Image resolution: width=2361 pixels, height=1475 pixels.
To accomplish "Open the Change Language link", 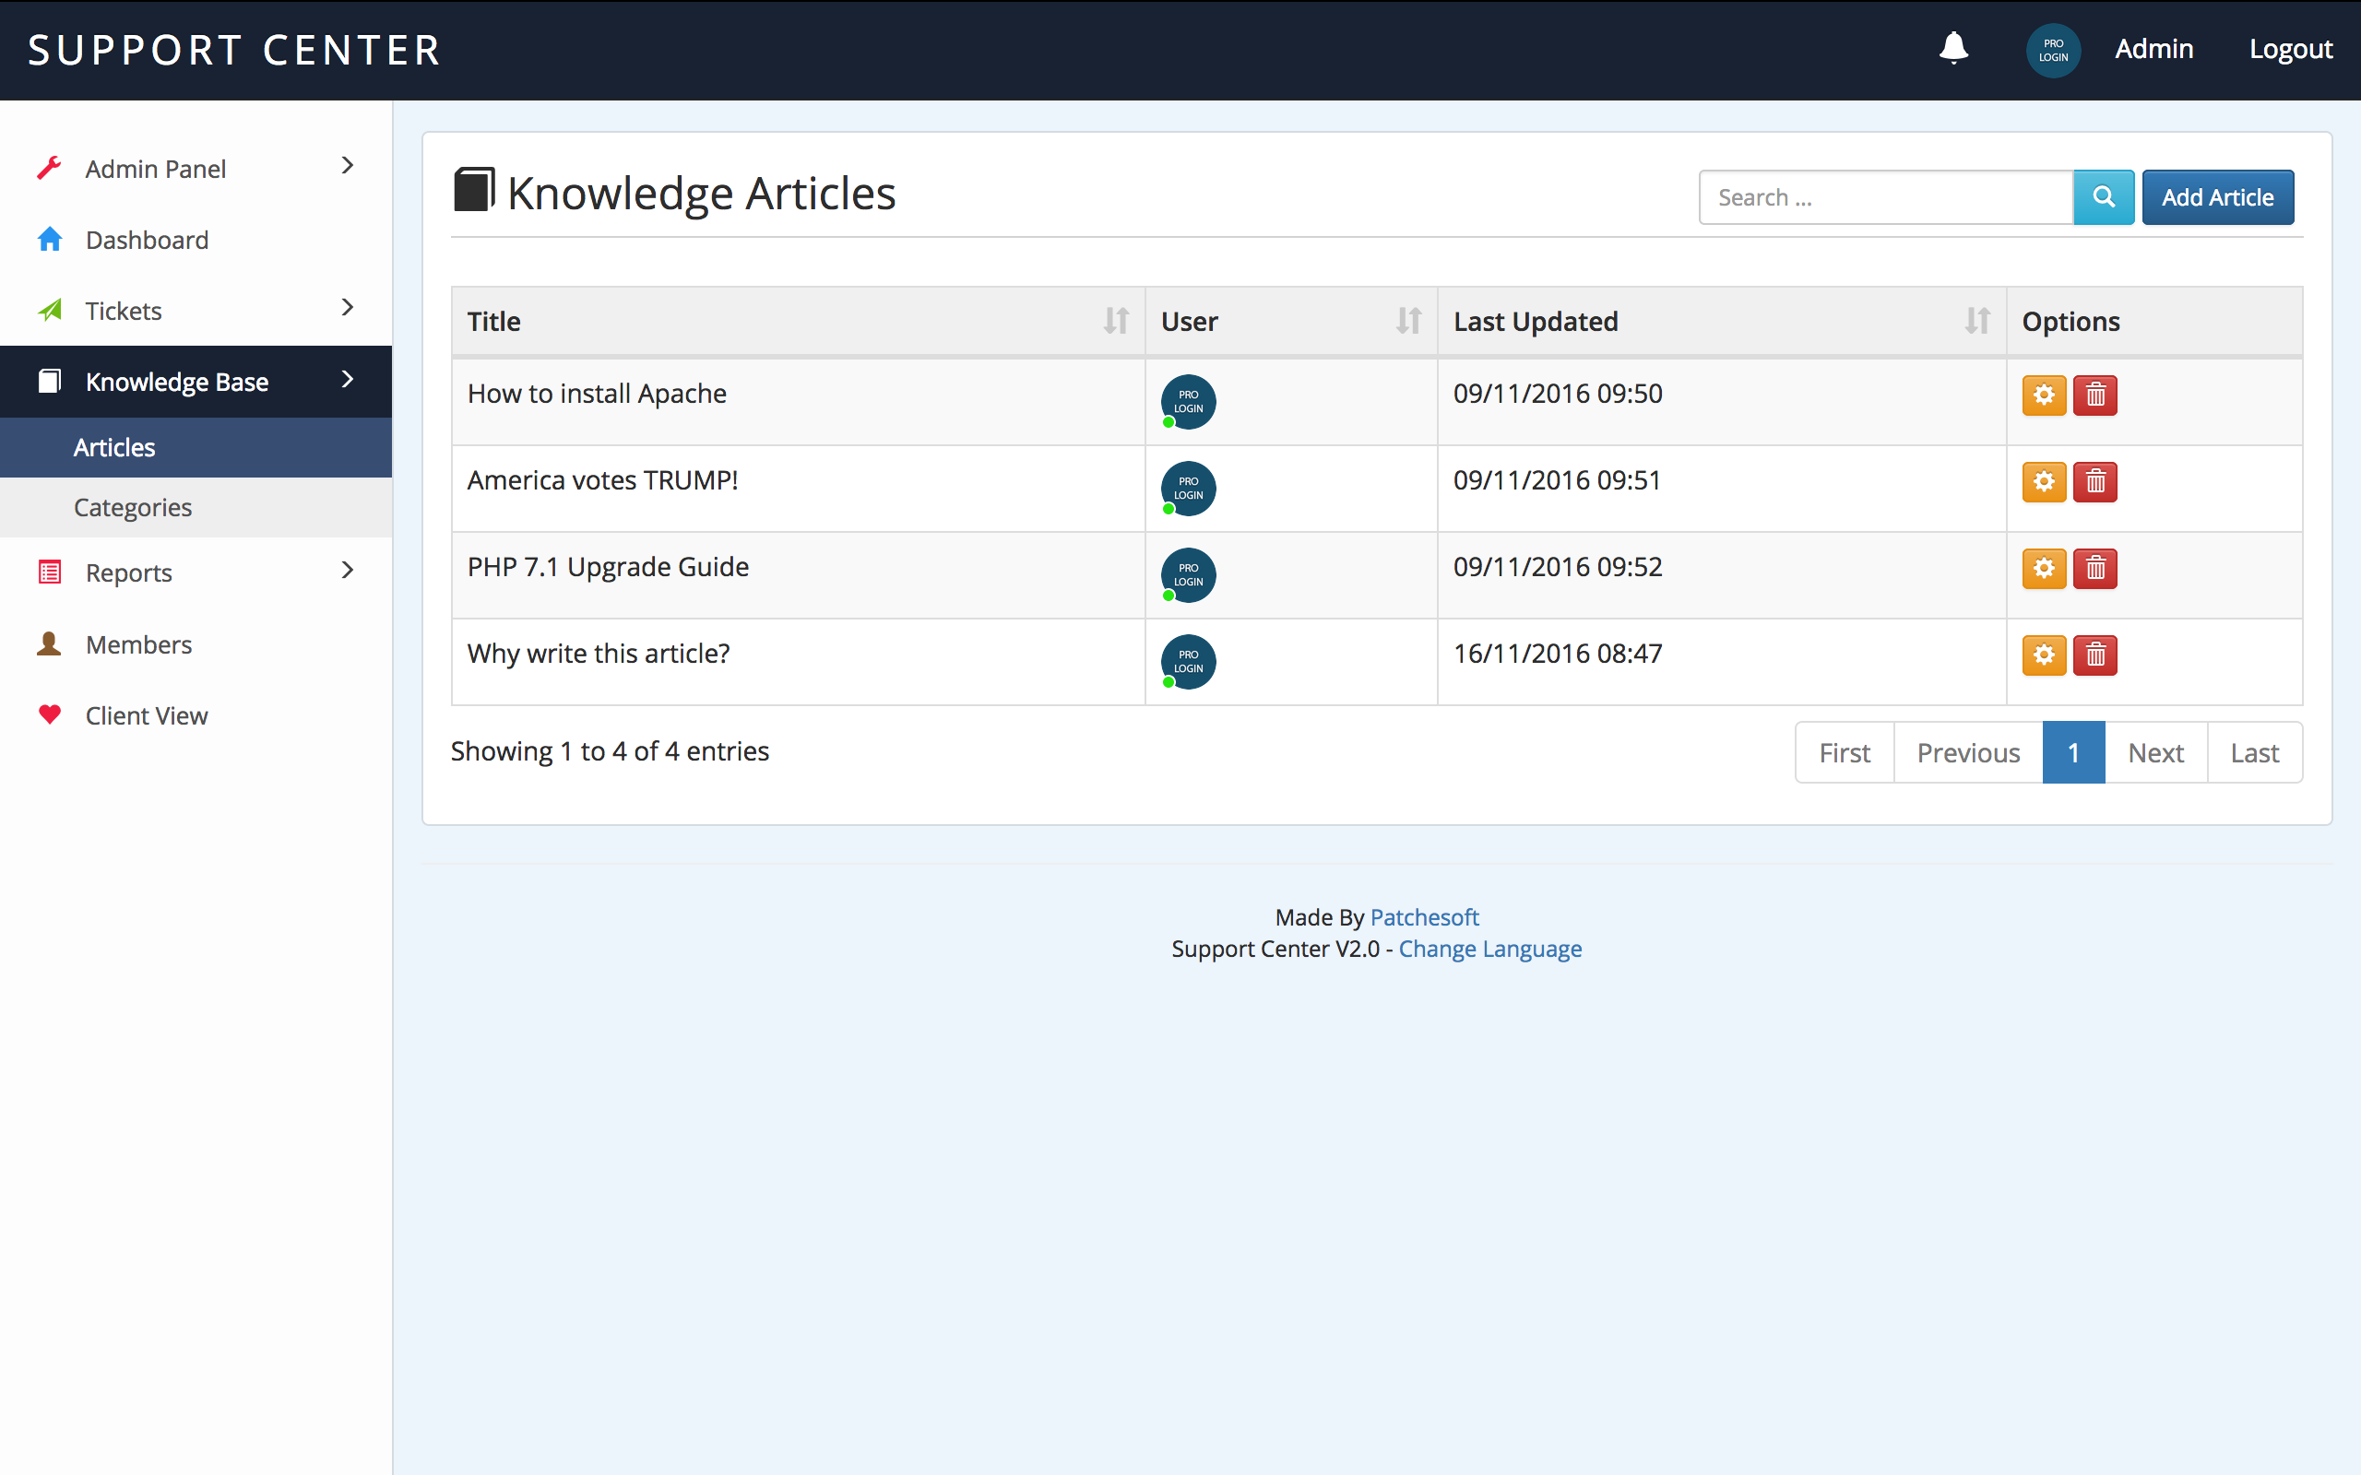I will click(x=1489, y=949).
